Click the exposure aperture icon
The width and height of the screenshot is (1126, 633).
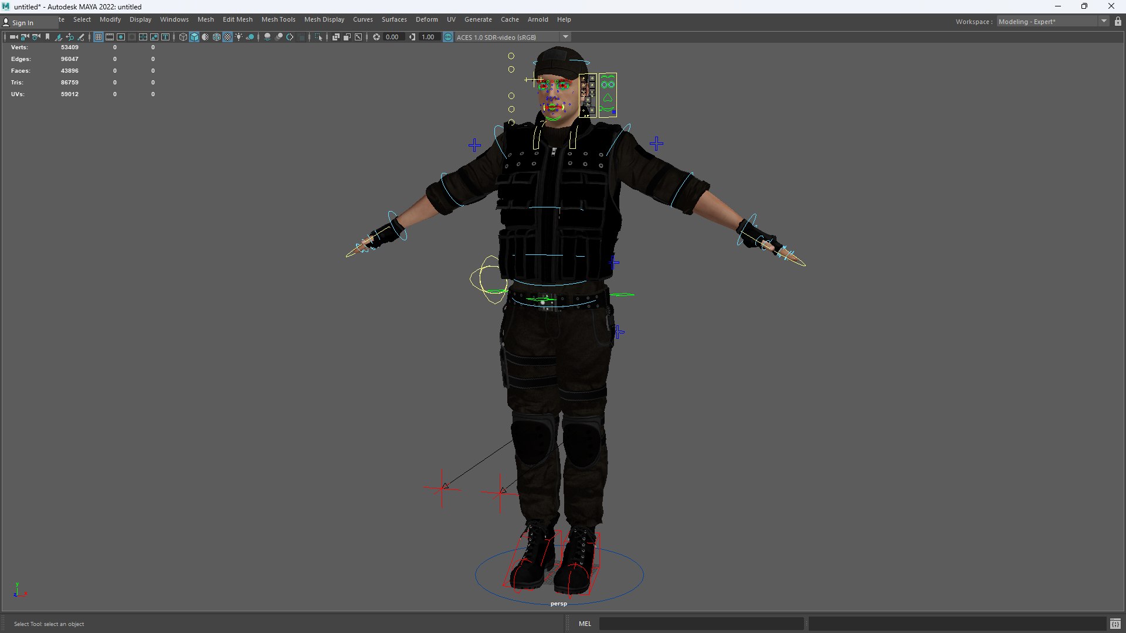coord(377,37)
